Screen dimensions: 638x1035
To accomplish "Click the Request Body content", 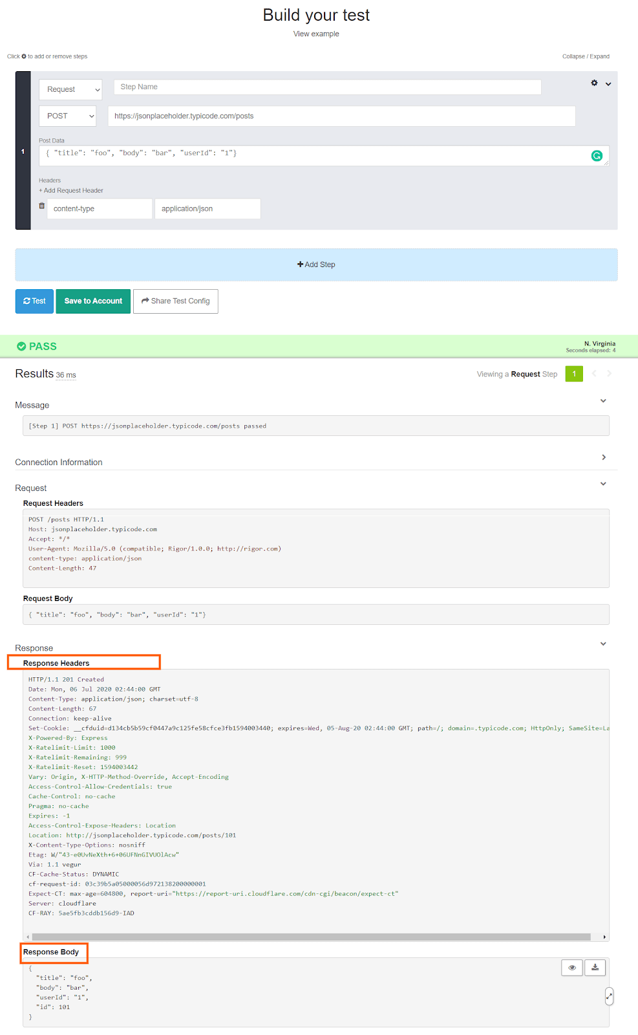I will 316,615.
